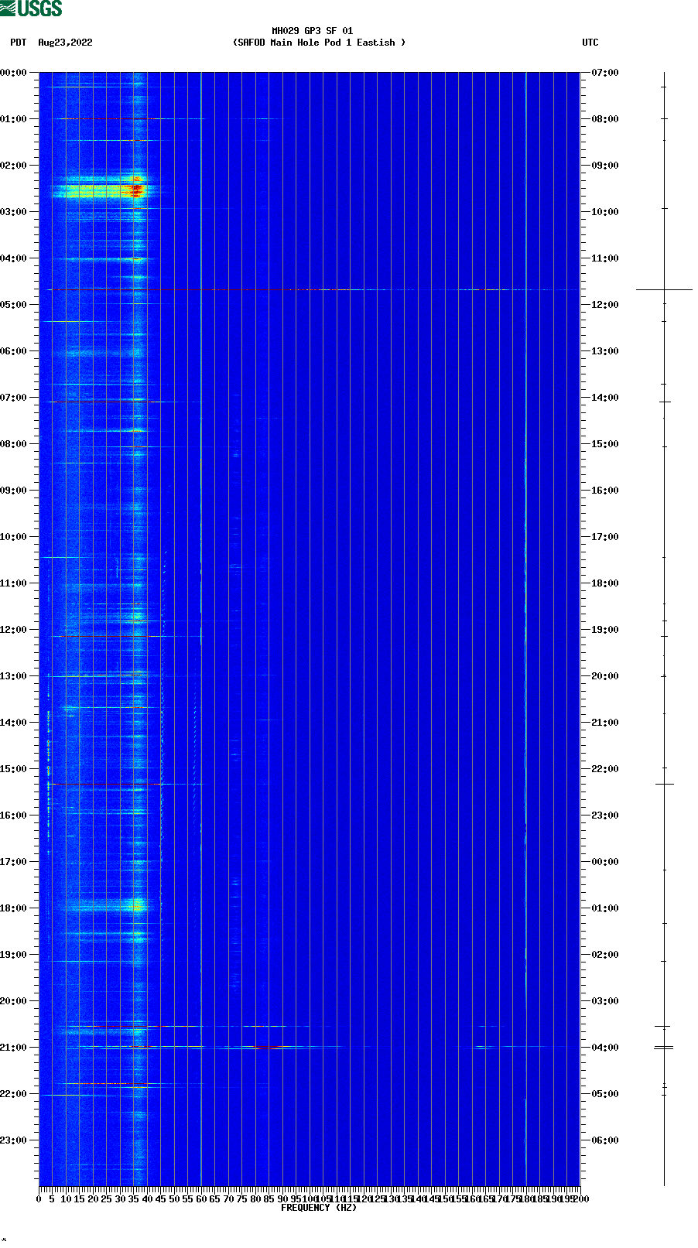698x1248 pixels.
Task: Click the 07:00 UTC time label
Action: coord(605,73)
